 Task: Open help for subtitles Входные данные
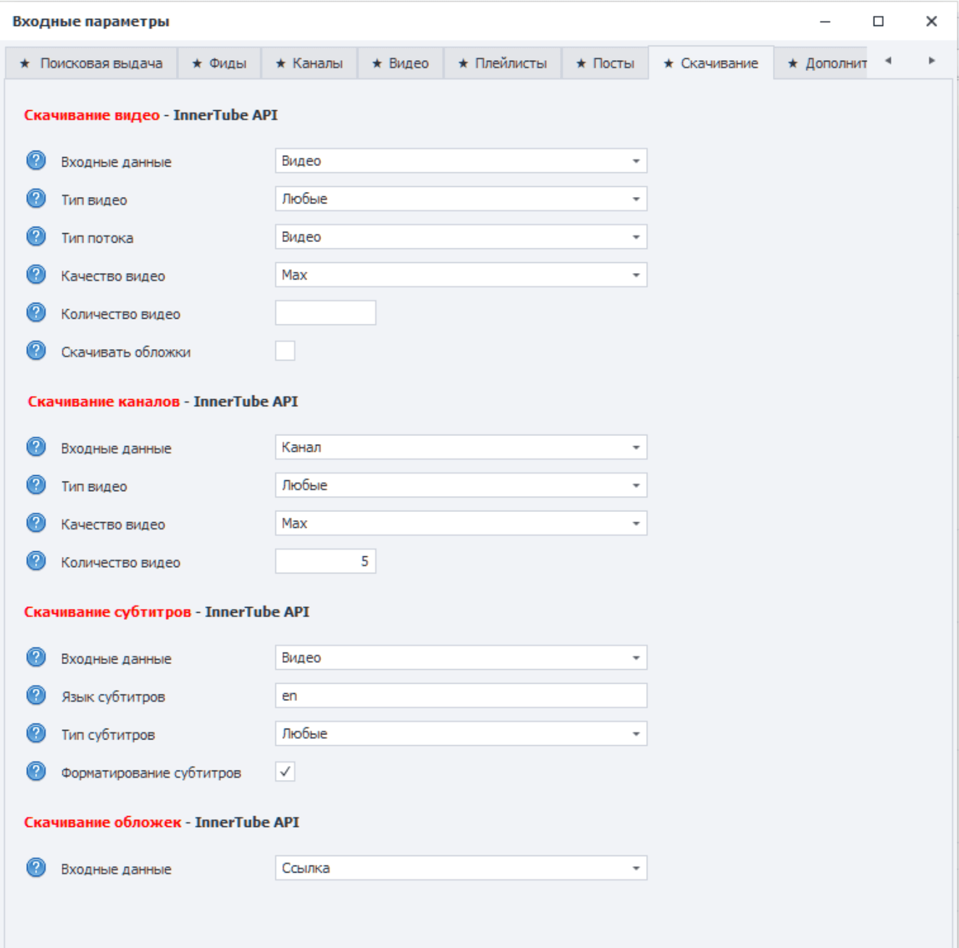point(36,658)
